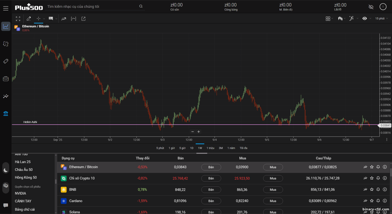Click the chart zoom-in plus control
Viewport: 392px width, 214px height.
pos(199,132)
